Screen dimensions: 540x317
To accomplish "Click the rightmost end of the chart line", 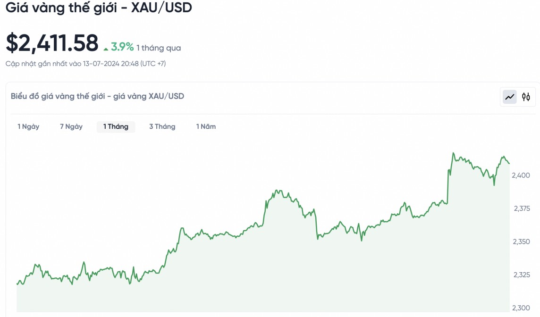I will click(x=509, y=163).
